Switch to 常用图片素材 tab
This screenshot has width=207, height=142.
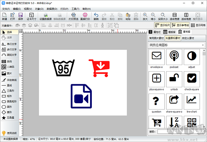156,38
